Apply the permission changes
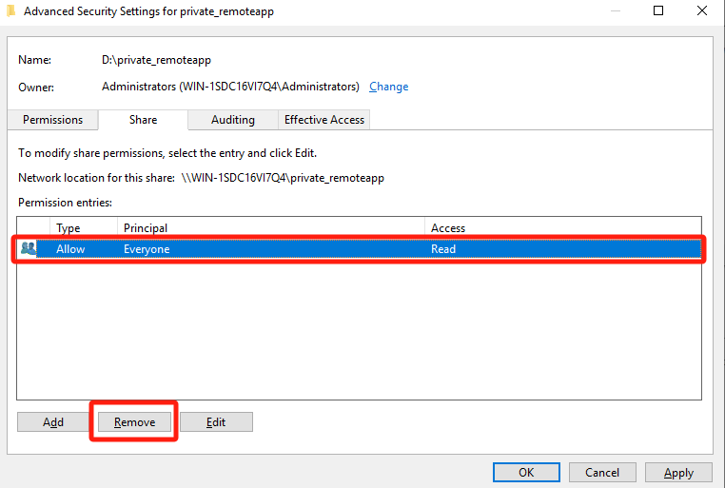Viewport: 725px width, 488px height. pyautogui.click(x=678, y=472)
